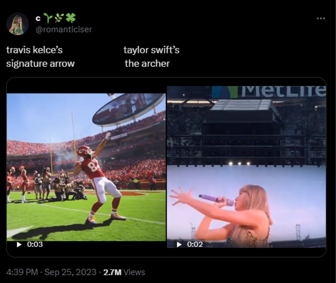Click the Sep 25, 2023 date

(x=70, y=272)
